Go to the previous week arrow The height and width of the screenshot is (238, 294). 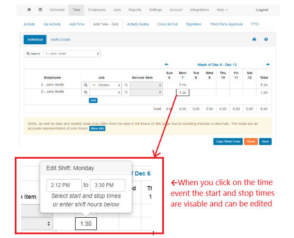coord(166,65)
